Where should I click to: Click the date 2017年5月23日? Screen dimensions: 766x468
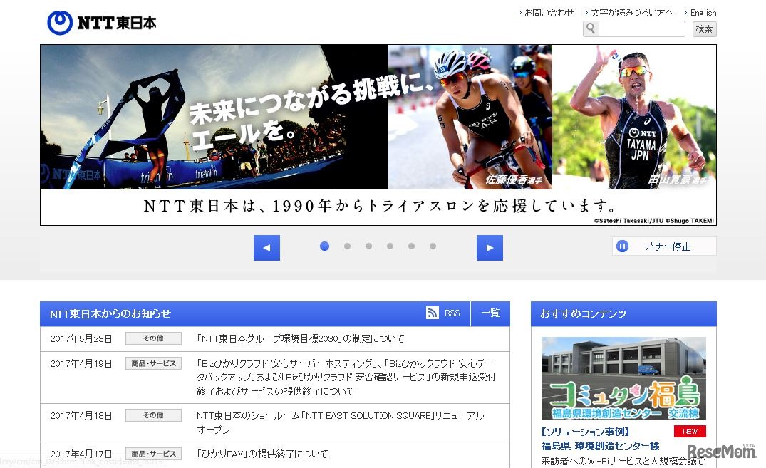(81, 338)
